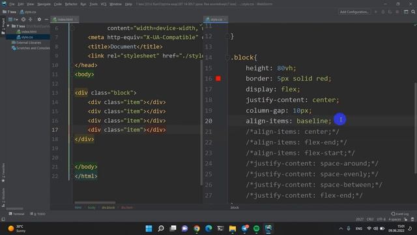Open the Window menu
Image resolution: width=417 pixels, height=235 pixels.
point(116,4)
